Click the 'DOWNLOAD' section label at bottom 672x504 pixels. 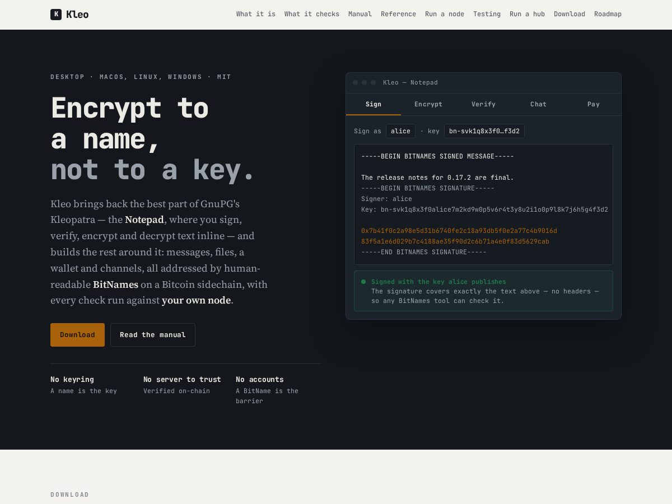click(x=69, y=494)
